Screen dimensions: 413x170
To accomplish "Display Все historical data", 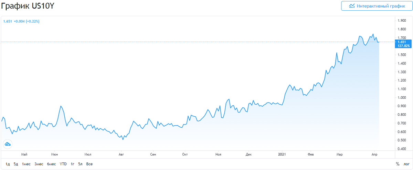I will click(x=89, y=164).
